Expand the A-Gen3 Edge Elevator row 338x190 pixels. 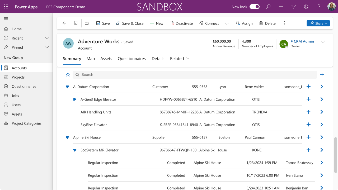coord(75,99)
